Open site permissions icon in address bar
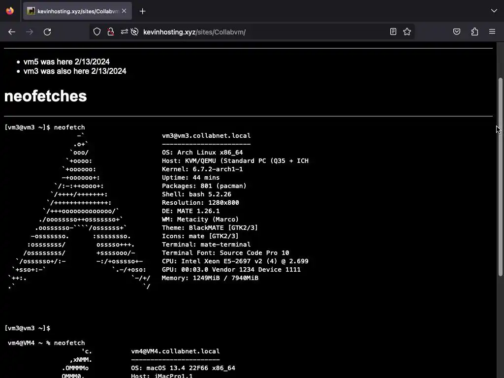Image resolution: width=504 pixels, height=378 pixels. [x=125, y=31]
